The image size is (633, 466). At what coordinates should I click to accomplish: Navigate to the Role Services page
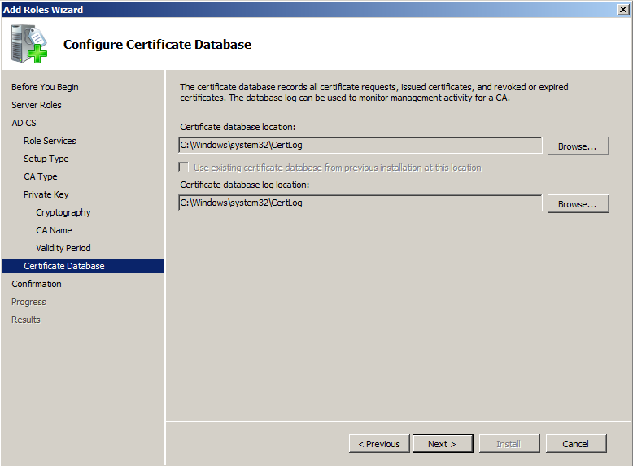click(x=50, y=141)
